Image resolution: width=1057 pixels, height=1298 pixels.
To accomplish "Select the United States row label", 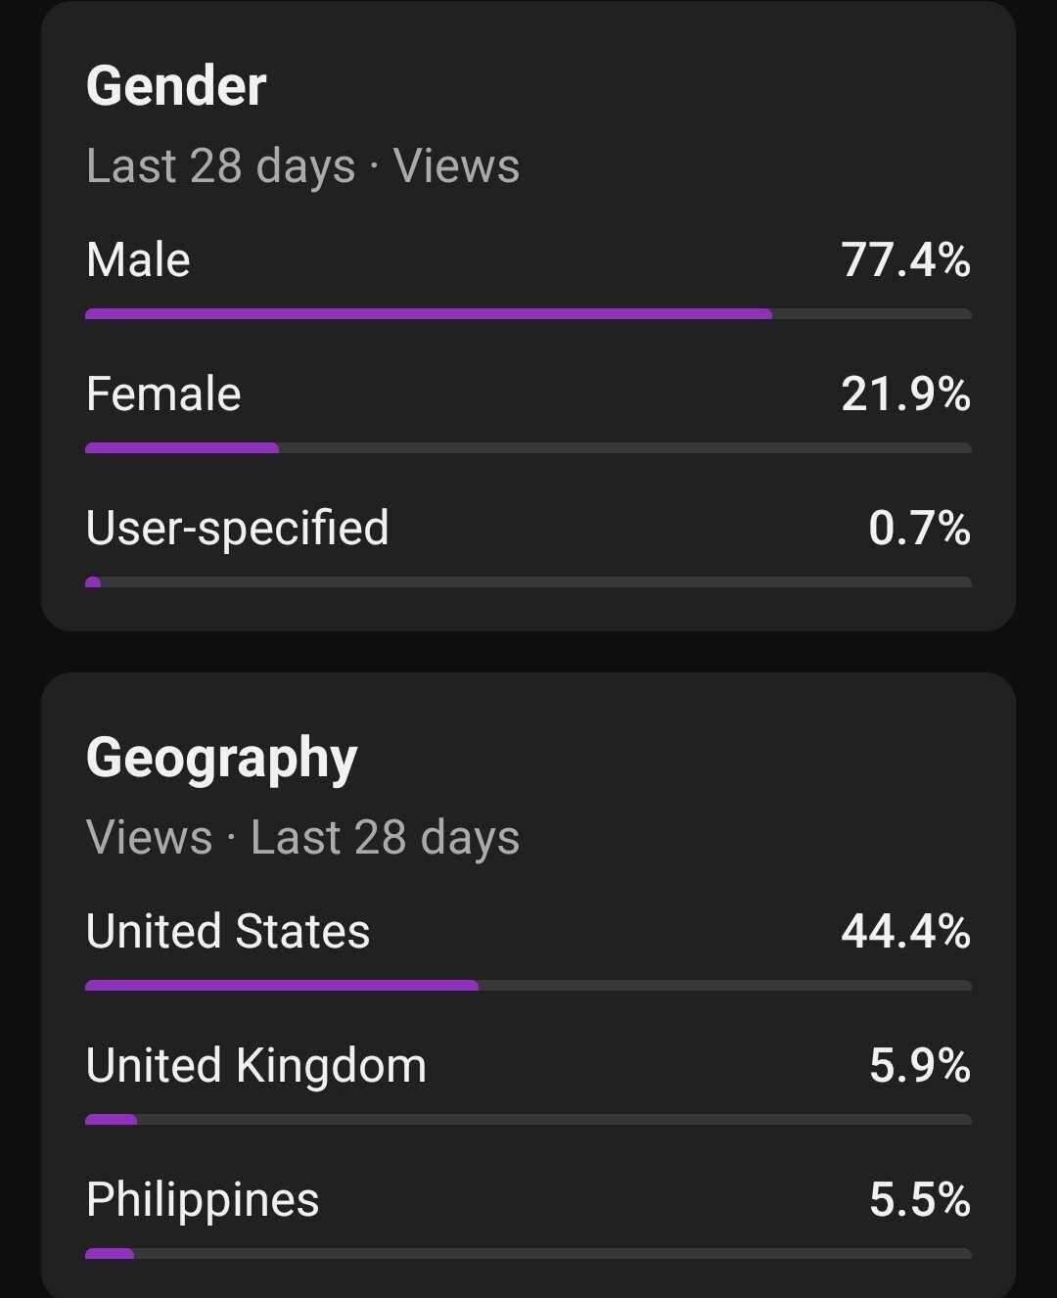I will (228, 932).
